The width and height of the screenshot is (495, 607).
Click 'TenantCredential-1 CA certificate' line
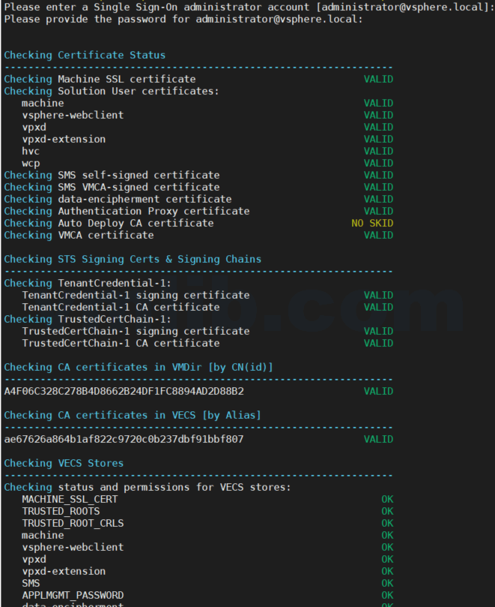(121, 307)
